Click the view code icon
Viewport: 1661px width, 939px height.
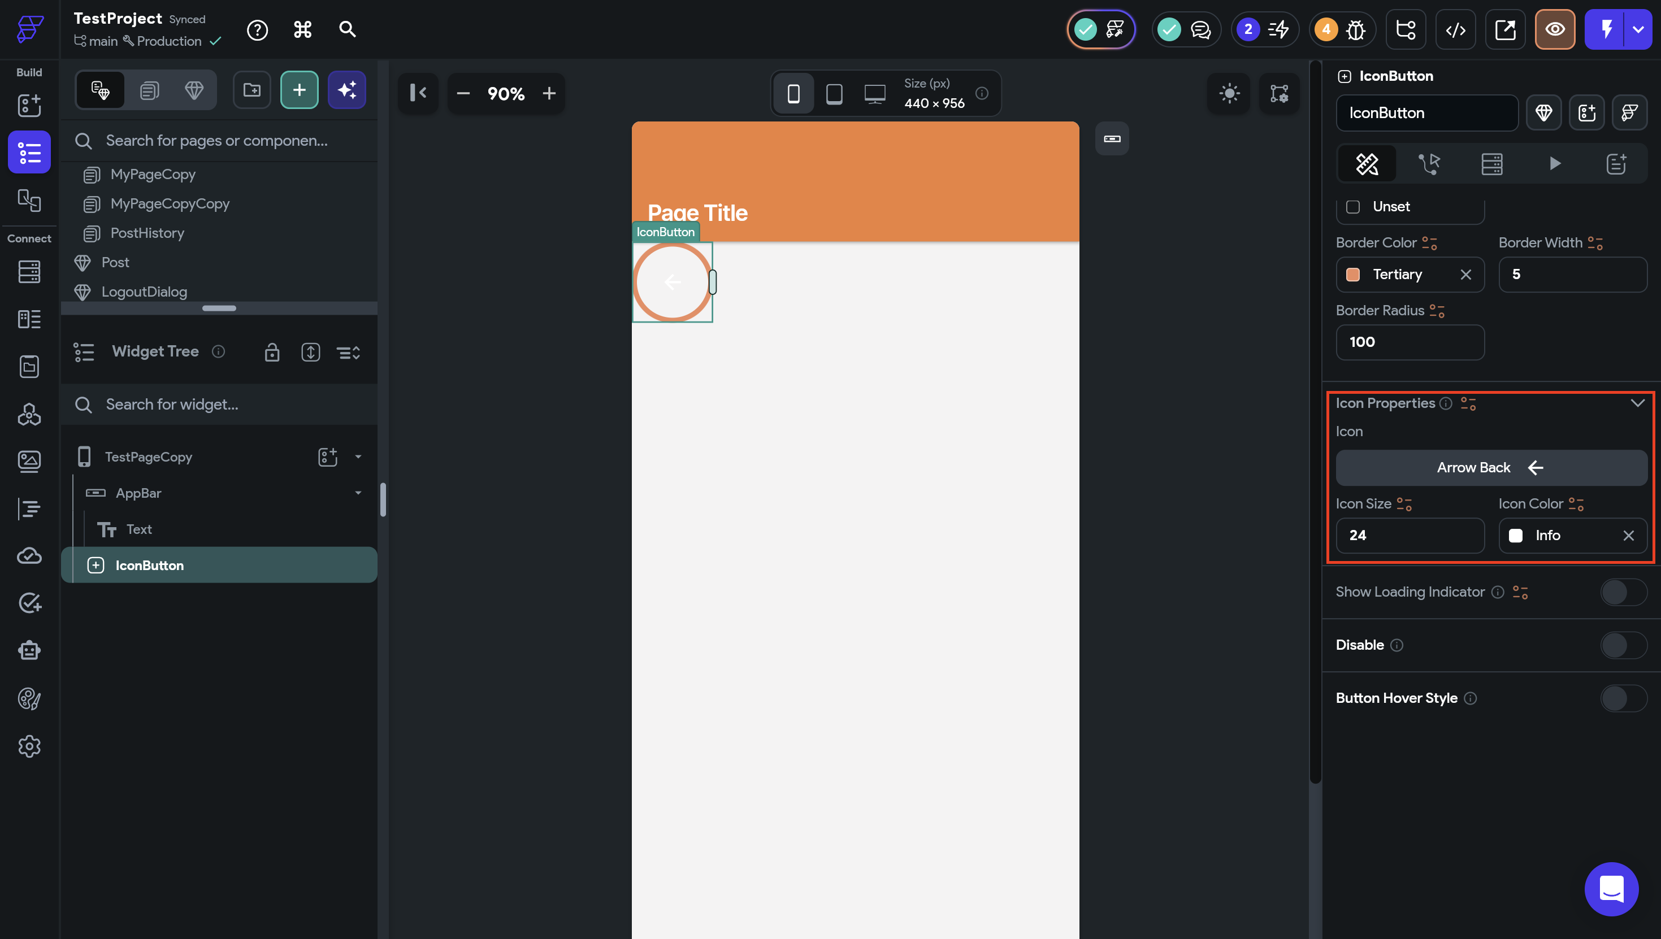click(1455, 30)
